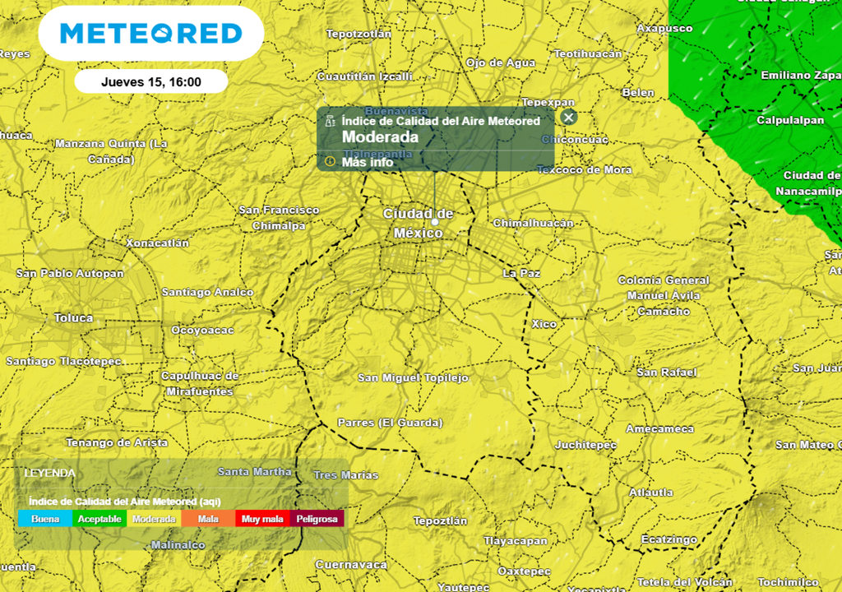
Task: Click the popup's Moderada reading
Action: (380, 137)
